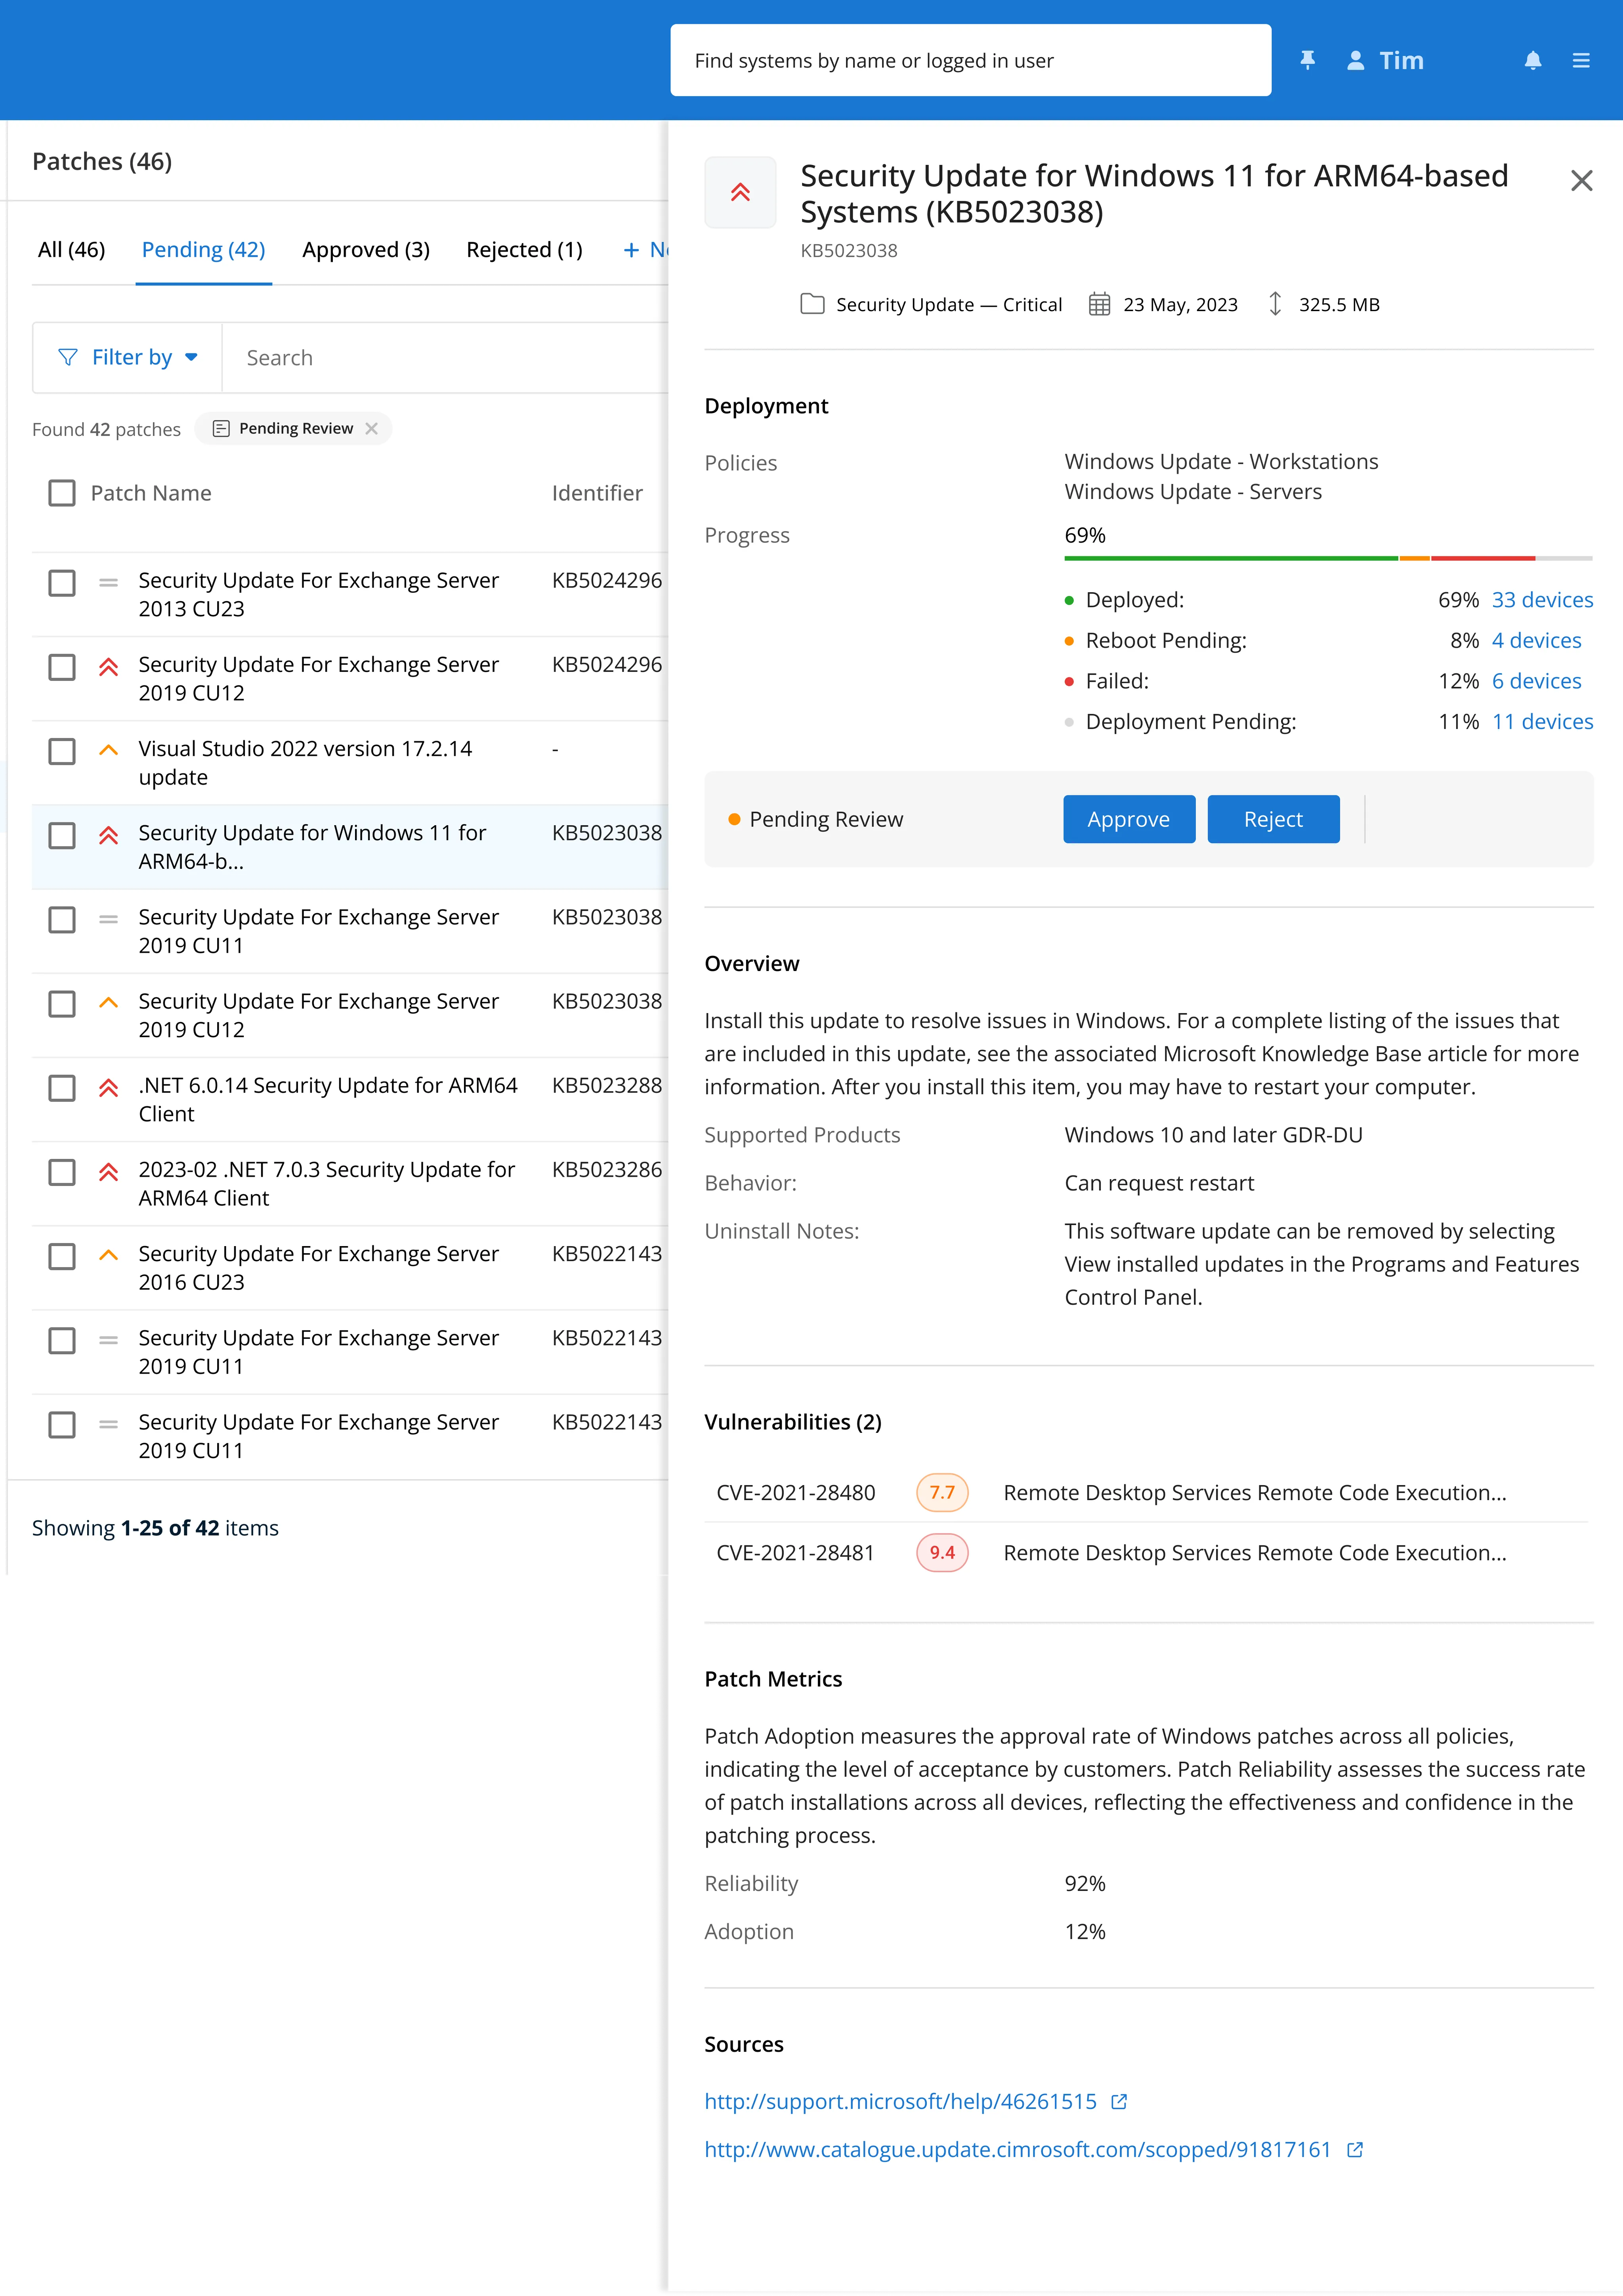Image resolution: width=1623 pixels, height=2296 pixels.
Task: Toggle the select all Patch Name checkbox
Action: click(62, 493)
